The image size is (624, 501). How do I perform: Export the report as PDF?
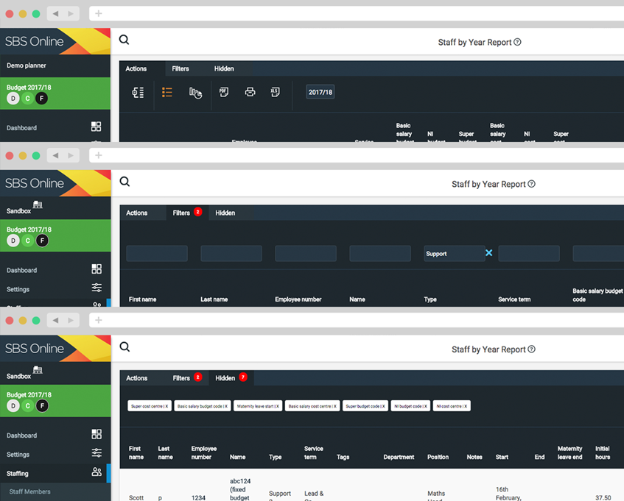coord(224,92)
